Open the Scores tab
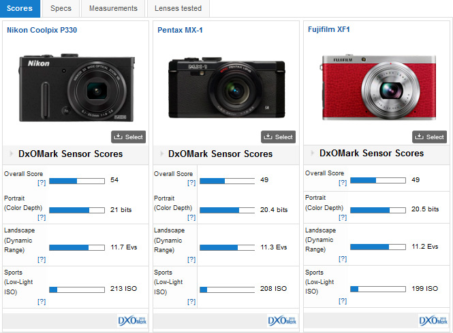The width and height of the screenshot is (453, 333). pos(20,8)
